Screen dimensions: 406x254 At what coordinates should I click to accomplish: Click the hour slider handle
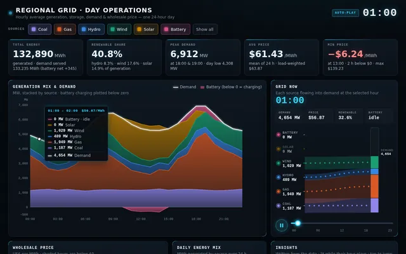click(x=298, y=223)
